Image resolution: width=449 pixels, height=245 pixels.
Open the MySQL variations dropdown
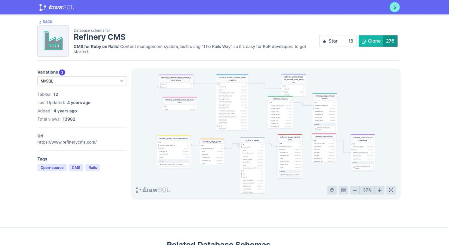(x=82, y=81)
